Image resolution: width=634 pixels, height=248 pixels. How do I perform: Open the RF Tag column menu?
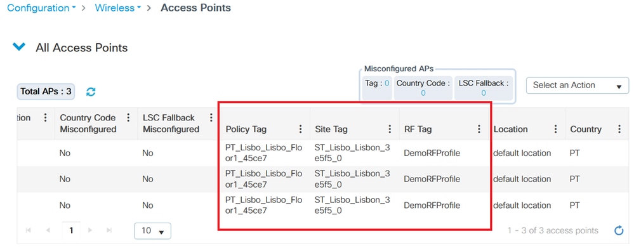pyautogui.click(x=479, y=129)
